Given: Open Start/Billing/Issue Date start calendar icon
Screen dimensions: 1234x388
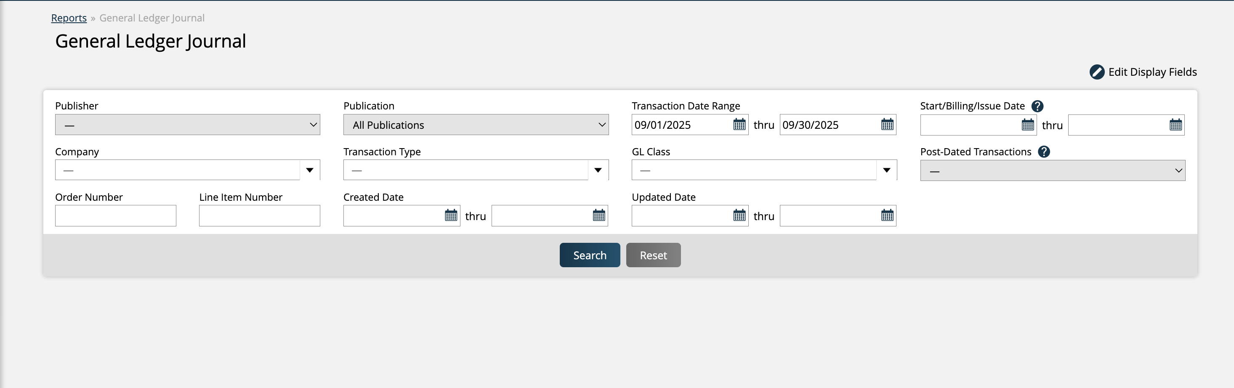Looking at the screenshot, I should [1027, 125].
